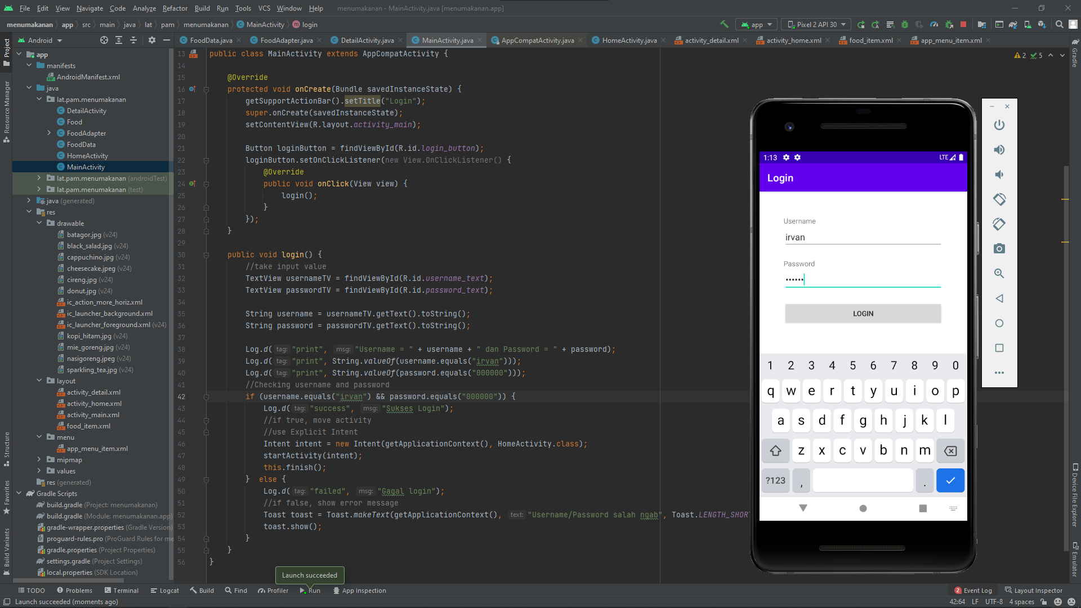
Task: Open the Refactor menu
Action: [175, 8]
